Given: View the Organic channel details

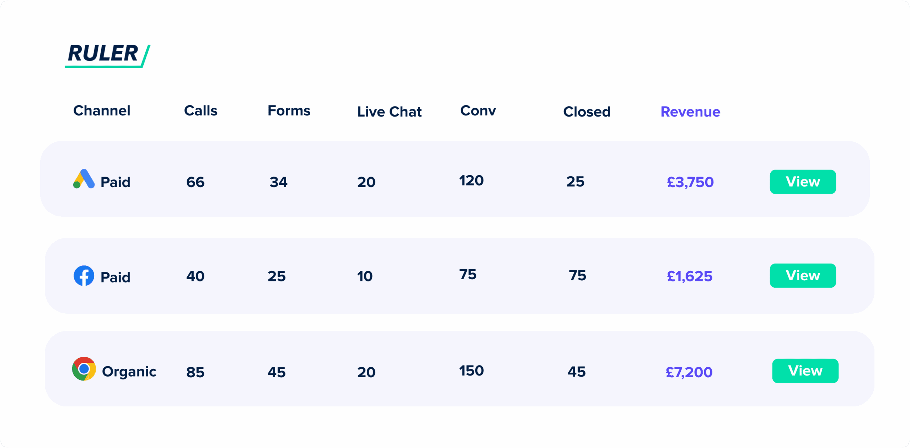Looking at the screenshot, I should point(805,371).
